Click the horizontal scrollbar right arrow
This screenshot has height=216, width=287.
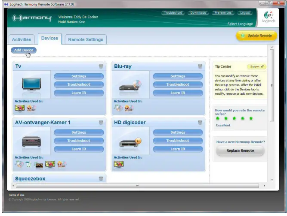click(x=264, y=186)
